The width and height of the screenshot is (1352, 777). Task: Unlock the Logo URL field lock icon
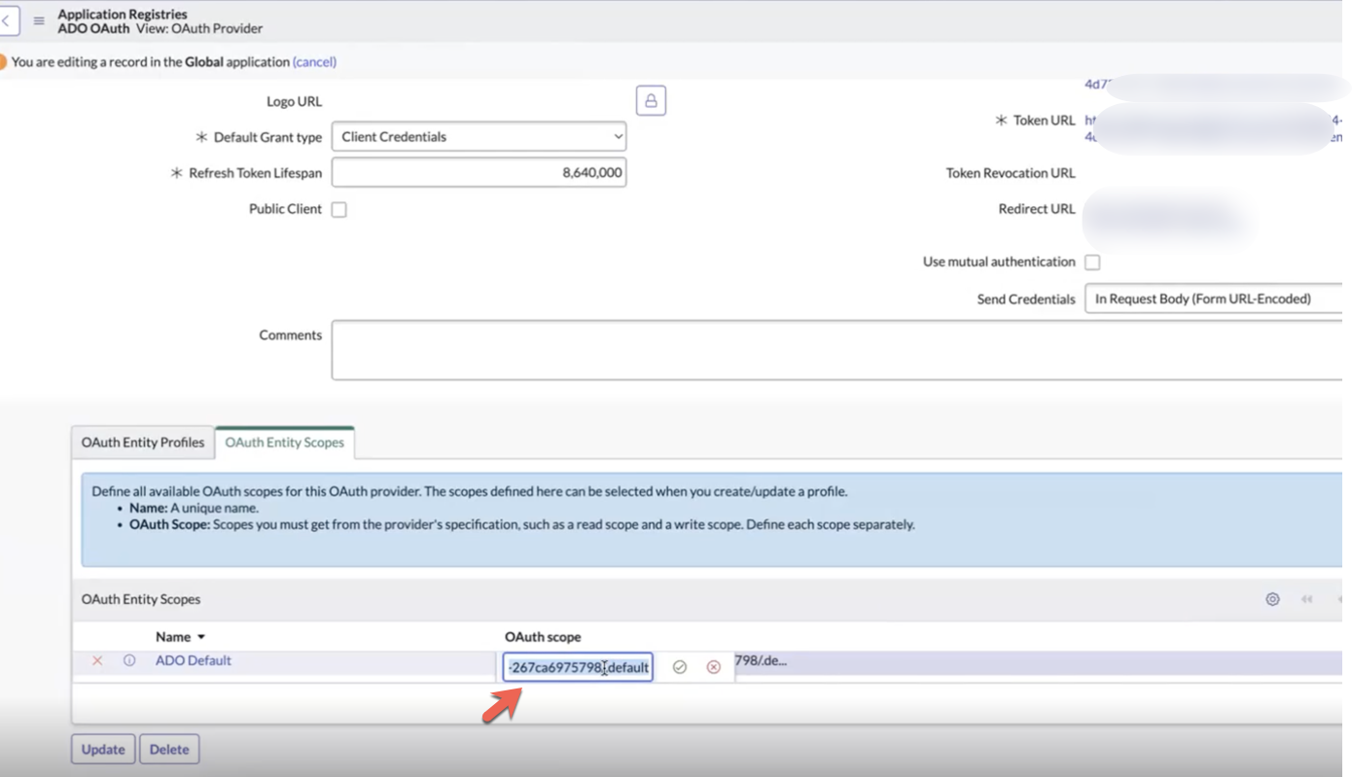pos(651,100)
